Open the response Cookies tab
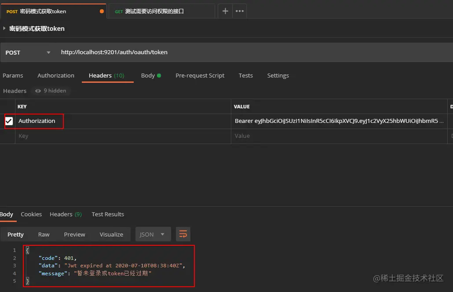This screenshot has height=292, width=453. coord(31,214)
